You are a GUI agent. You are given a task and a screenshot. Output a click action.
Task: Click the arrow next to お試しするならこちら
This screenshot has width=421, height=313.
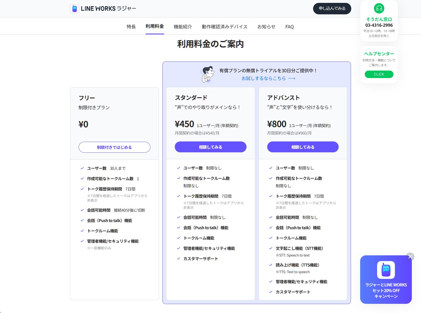click(292, 78)
